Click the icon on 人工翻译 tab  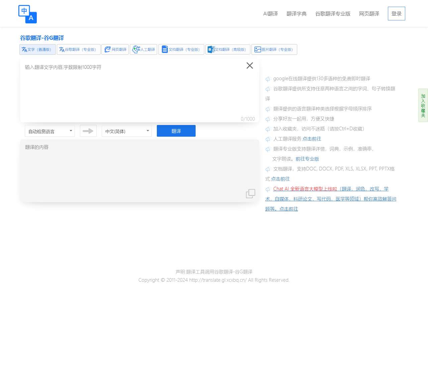tap(136, 49)
